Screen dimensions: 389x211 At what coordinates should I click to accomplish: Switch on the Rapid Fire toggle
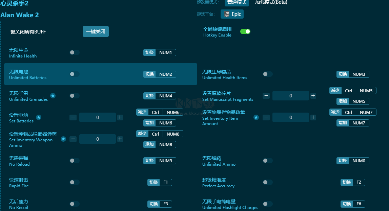[x=75, y=182]
